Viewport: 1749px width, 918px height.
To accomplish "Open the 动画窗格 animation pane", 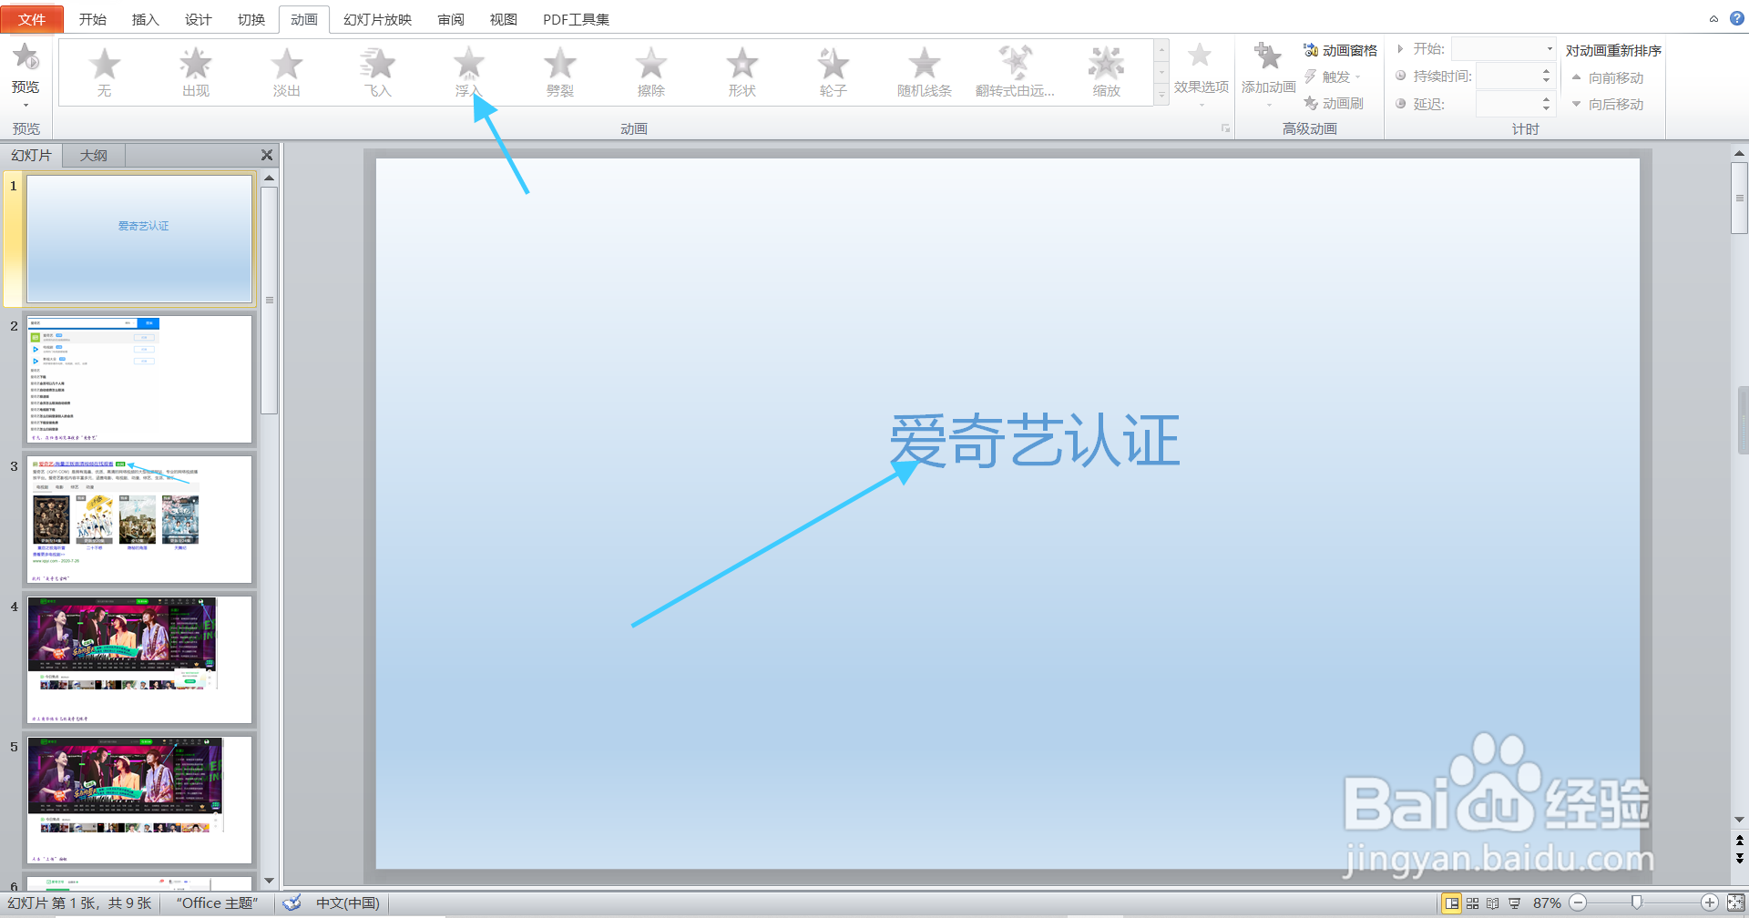I will [x=1340, y=51].
